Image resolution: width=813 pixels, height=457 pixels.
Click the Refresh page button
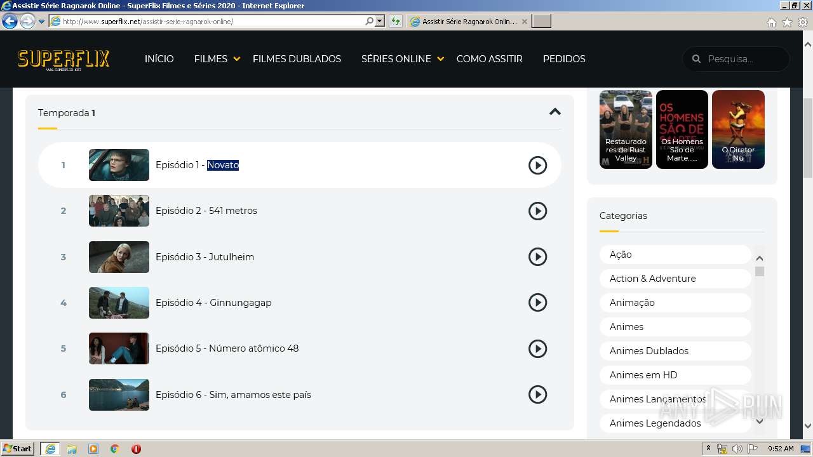click(396, 22)
